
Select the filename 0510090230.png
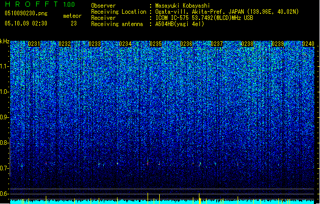click(26, 14)
